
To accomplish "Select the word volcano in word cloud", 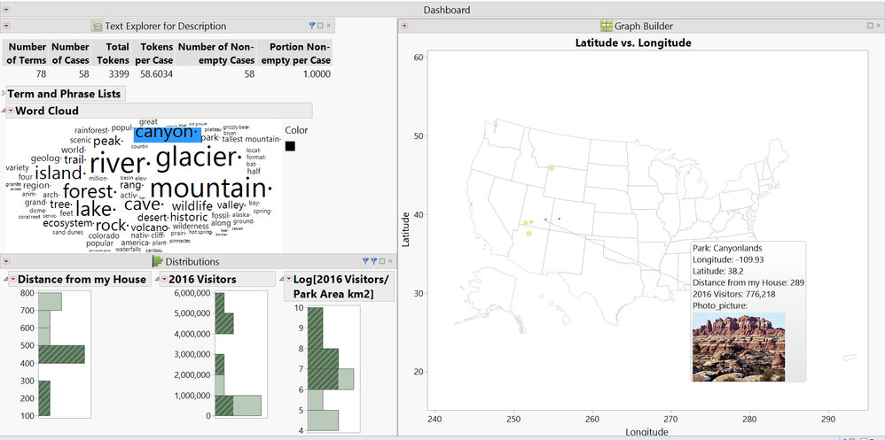I will pyautogui.click(x=150, y=228).
